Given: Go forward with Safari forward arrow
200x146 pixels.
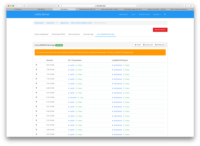Looking at the screenshot, I should tap(20, 6).
